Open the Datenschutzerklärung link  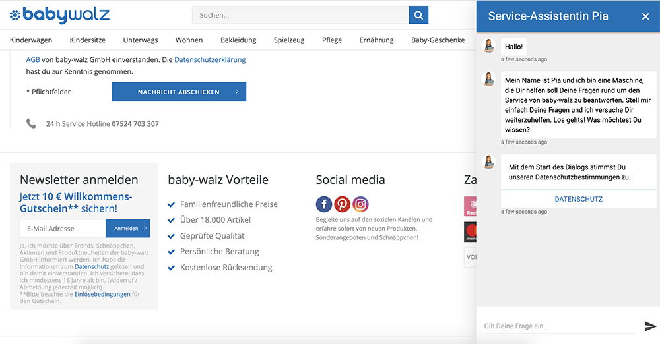(x=210, y=60)
